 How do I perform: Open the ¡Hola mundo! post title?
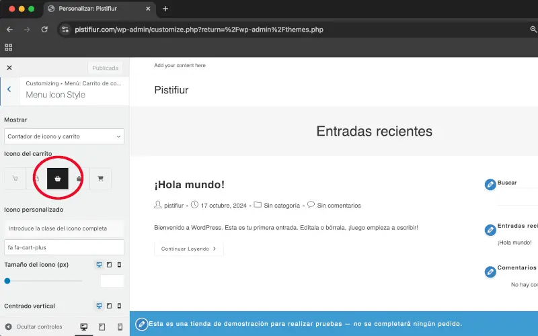tap(190, 184)
